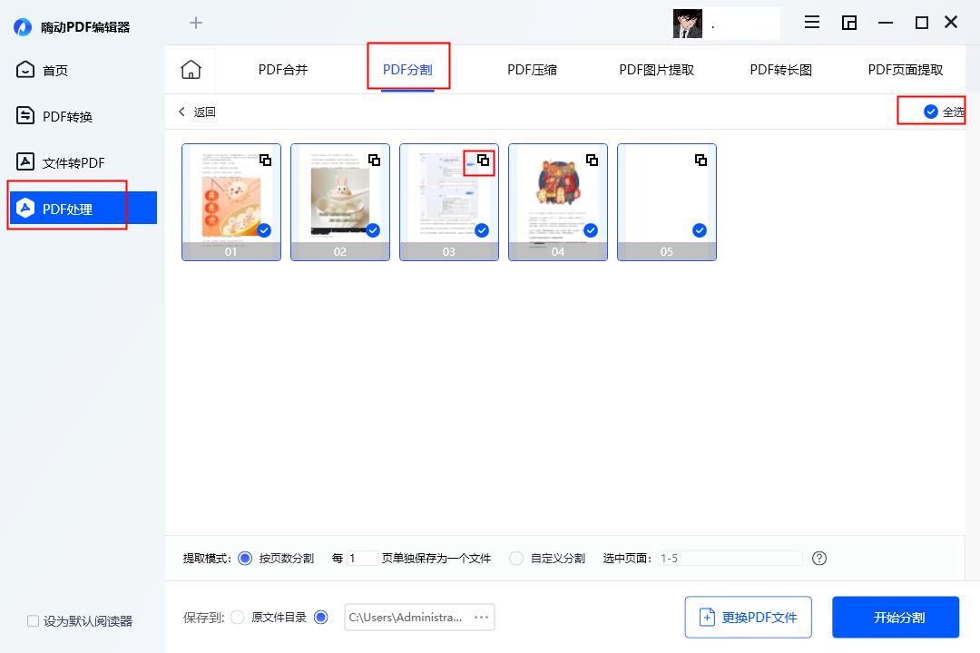Click 更换PDF文件 to change the file
The height and width of the screenshot is (653, 980).
coord(748,617)
